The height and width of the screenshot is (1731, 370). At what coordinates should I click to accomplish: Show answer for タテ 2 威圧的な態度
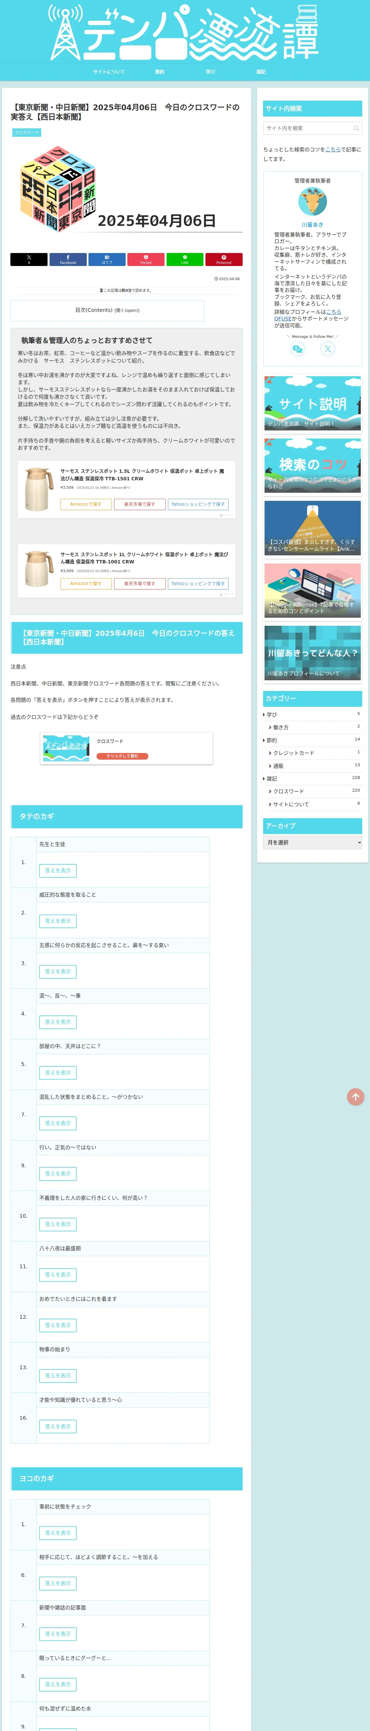[x=58, y=921]
